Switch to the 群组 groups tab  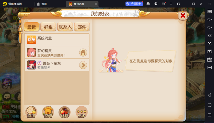pyautogui.click(x=48, y=27)
